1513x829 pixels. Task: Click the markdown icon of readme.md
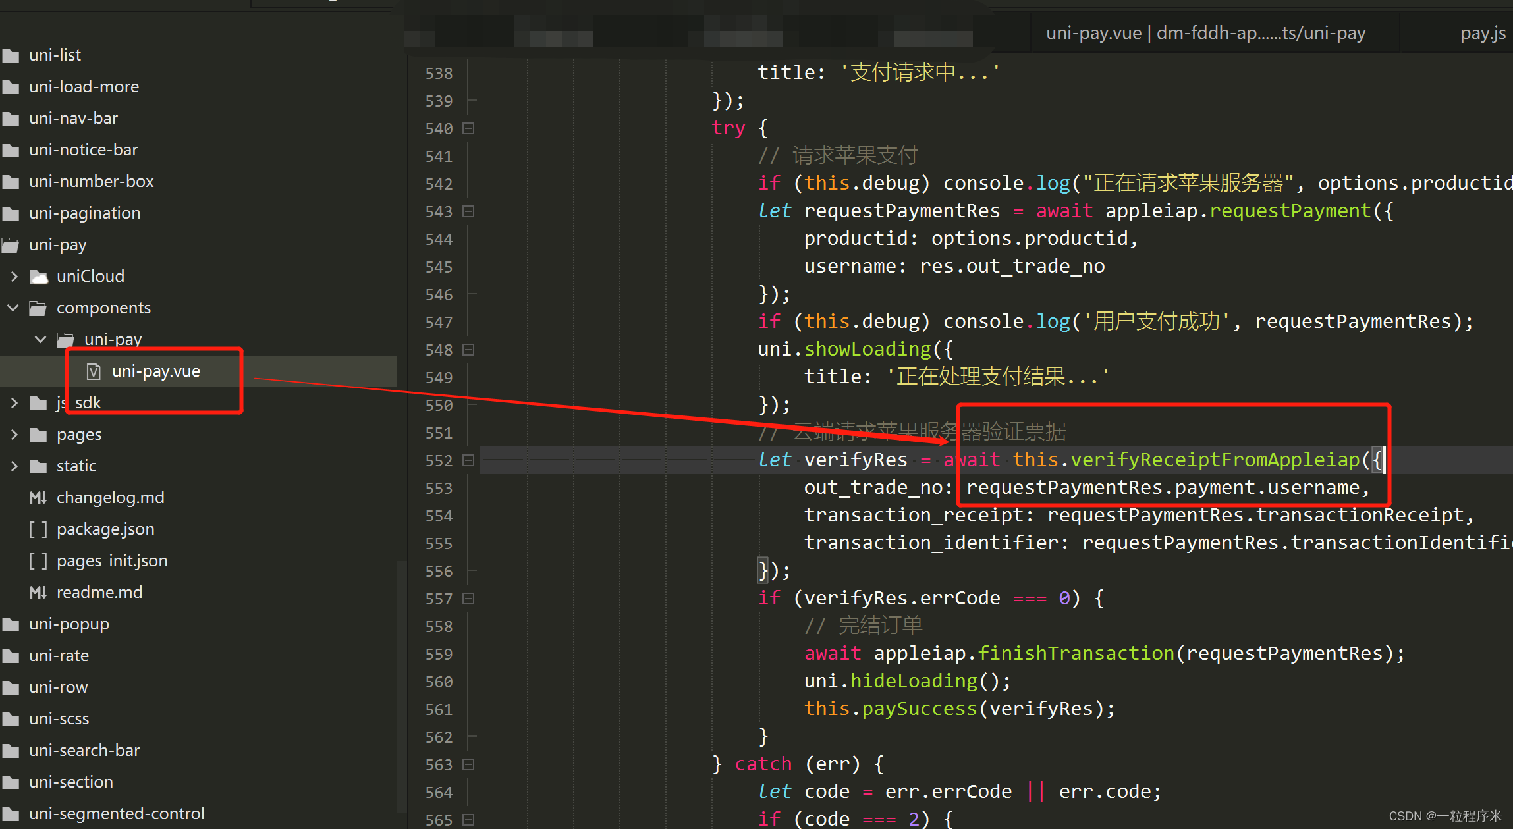[x=38, y=593]
